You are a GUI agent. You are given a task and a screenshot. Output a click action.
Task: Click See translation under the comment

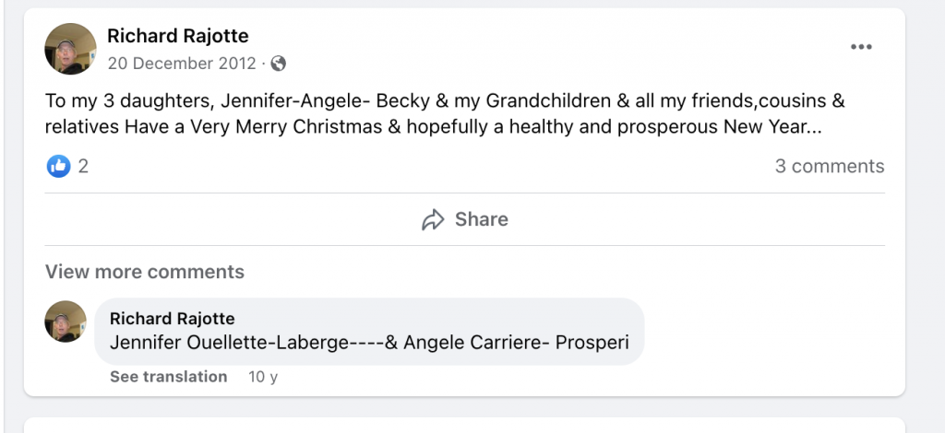coord(168,376)
